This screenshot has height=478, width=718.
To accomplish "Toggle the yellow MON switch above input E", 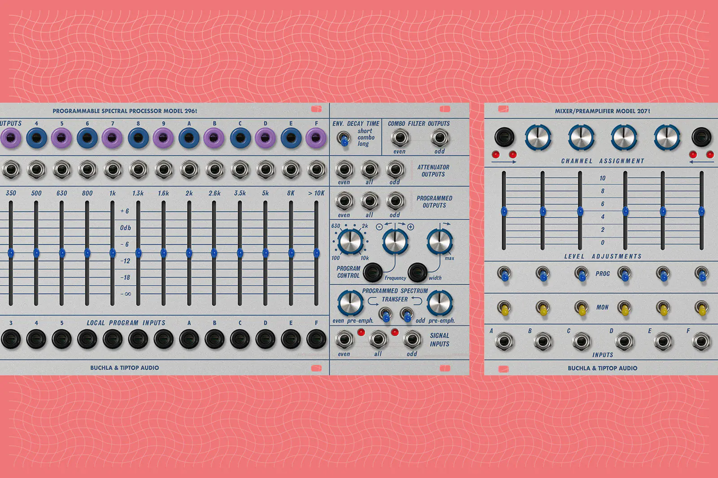I will coord(663,308).
